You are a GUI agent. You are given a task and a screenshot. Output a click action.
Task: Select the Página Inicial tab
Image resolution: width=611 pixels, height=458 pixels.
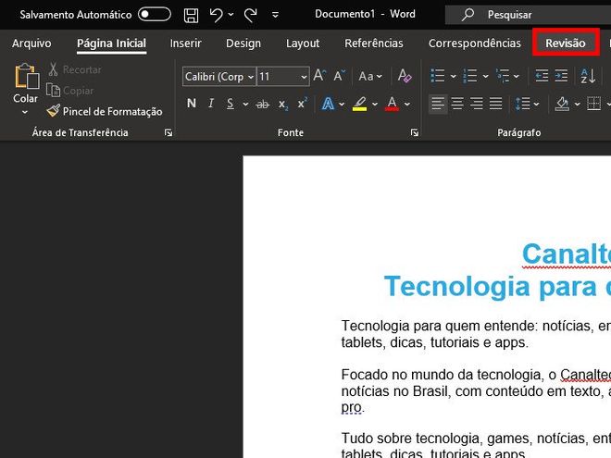(x=111, y=43)
